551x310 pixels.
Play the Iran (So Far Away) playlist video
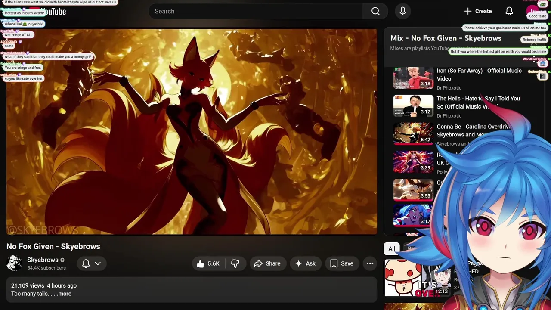(x=413, y=78)
